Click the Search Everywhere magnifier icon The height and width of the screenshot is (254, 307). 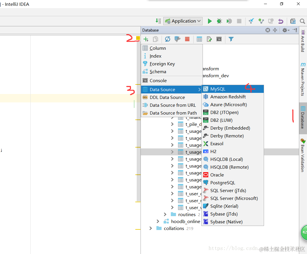302,21
